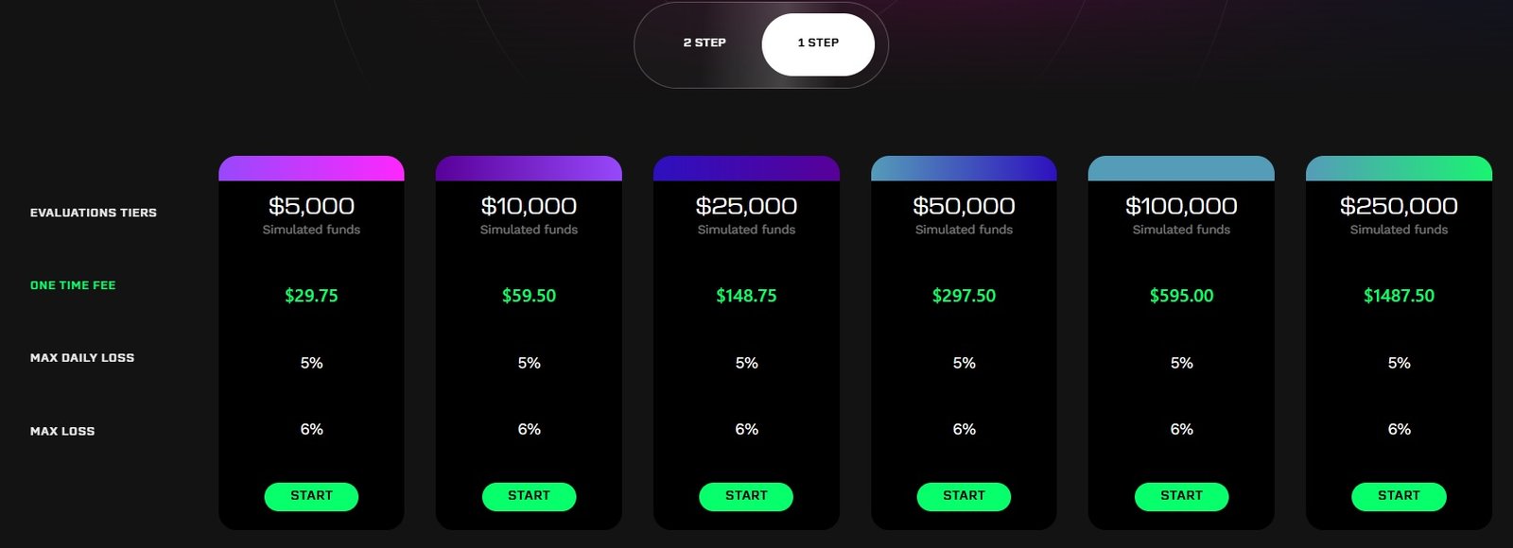Click START for the $25,000 plan
Image resolution: width=1513 pixels, height=548 pixels.
click(x=746, y=496)
